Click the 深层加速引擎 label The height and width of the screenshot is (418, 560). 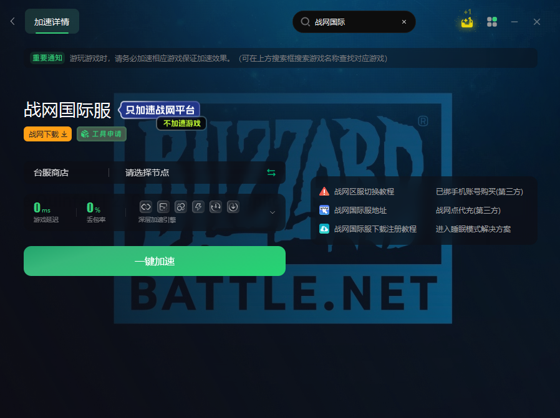pos(157,220)
